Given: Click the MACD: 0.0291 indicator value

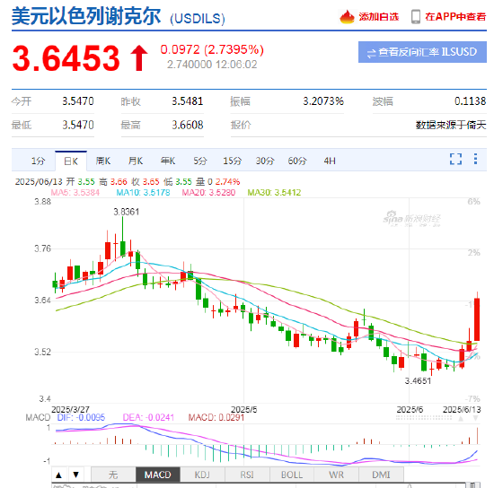Looking at the screenshot, I should [216, 417].
